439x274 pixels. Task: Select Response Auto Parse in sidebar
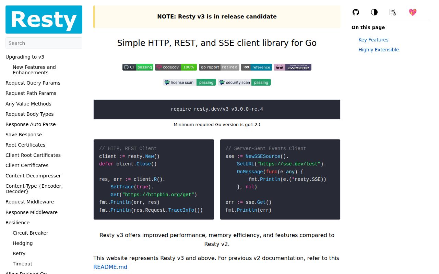click(31, 124)
